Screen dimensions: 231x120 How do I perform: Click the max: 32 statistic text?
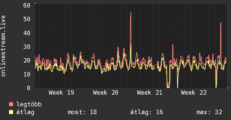pos(209,112)
